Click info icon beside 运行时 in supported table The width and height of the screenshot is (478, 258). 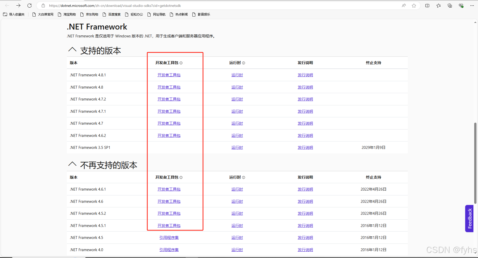pyautogui.click(x=244, y=63)
